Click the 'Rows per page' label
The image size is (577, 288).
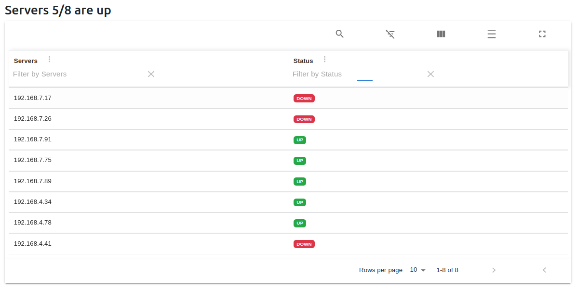point(381,270)
